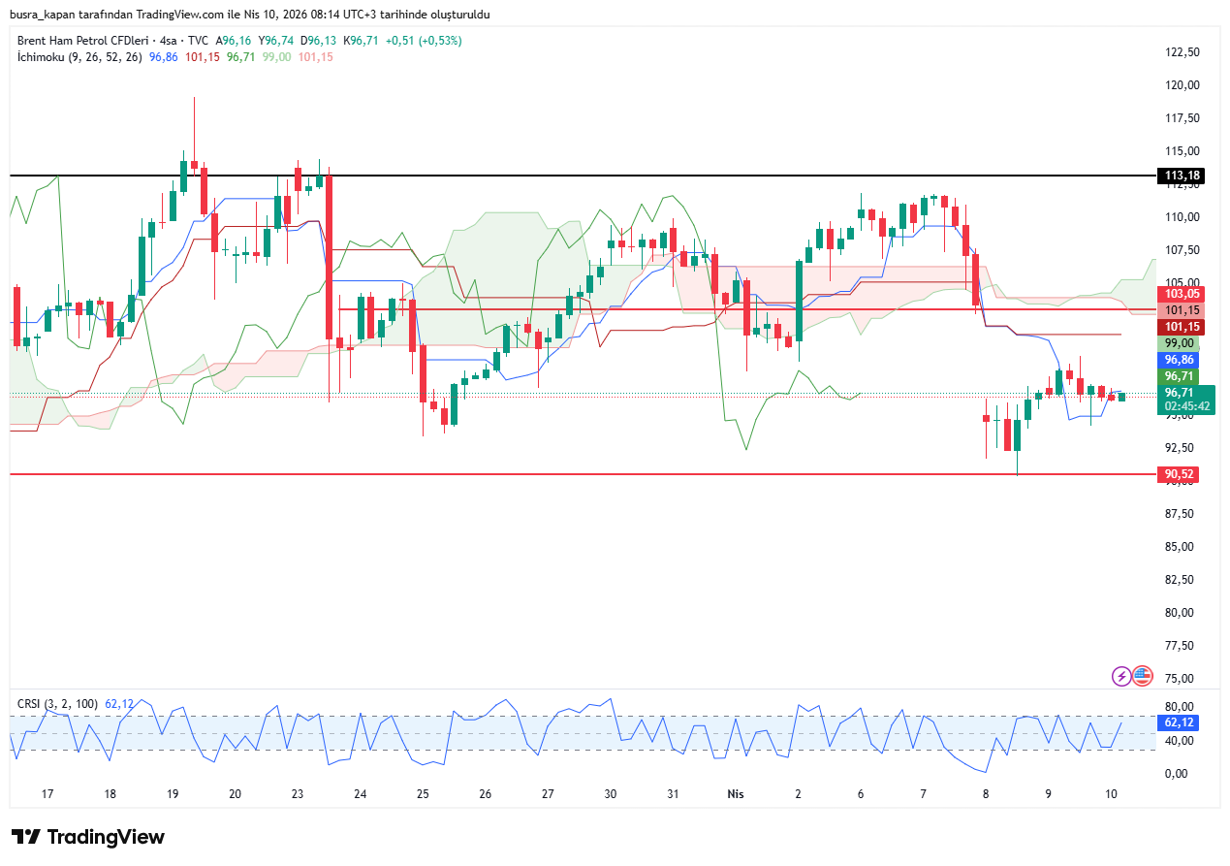Screen dimensions: 1230x866
Task: Click the TradingView logo at bottom left
Action: pos(88,837)
